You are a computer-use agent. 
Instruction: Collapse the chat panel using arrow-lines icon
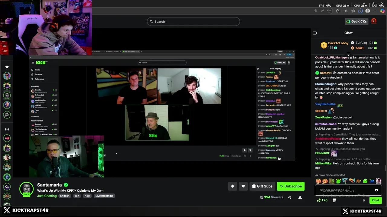click(315, 33)
